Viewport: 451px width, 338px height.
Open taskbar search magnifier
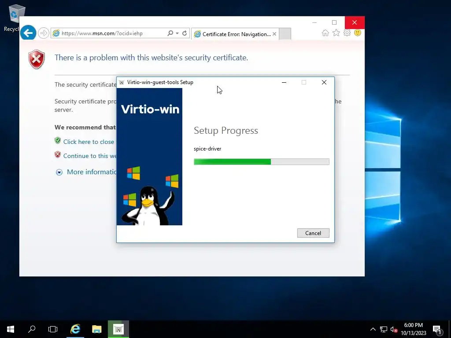pos(32,329)
